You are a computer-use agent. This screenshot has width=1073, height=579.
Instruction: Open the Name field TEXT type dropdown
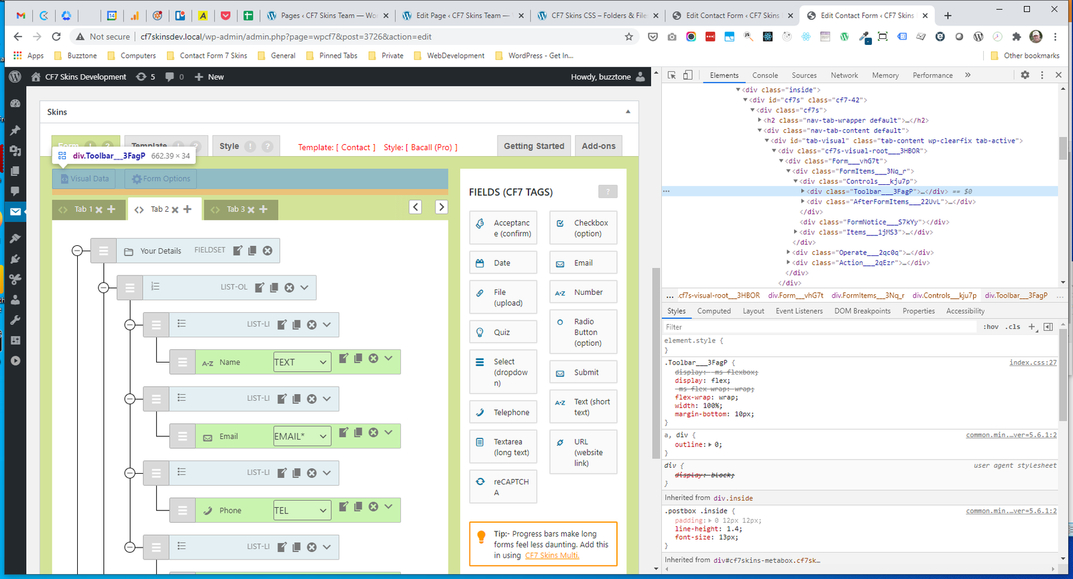click(302, 362)
